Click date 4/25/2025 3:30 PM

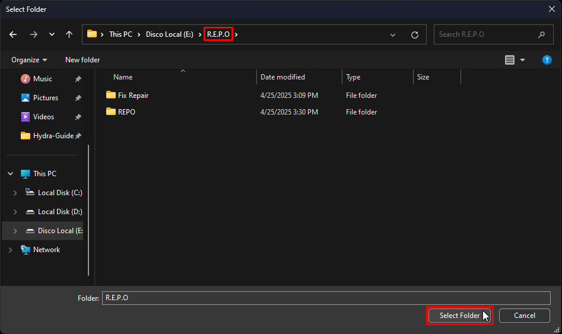(x=289, y=112)
